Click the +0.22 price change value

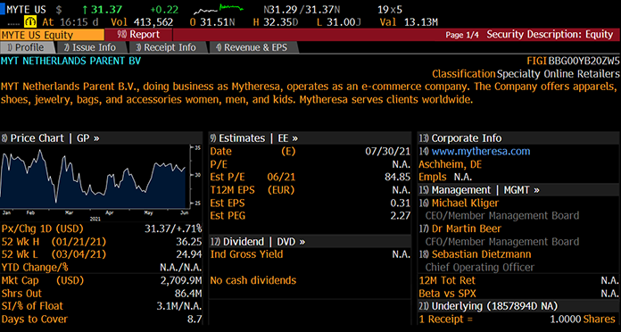click(164, 10)
